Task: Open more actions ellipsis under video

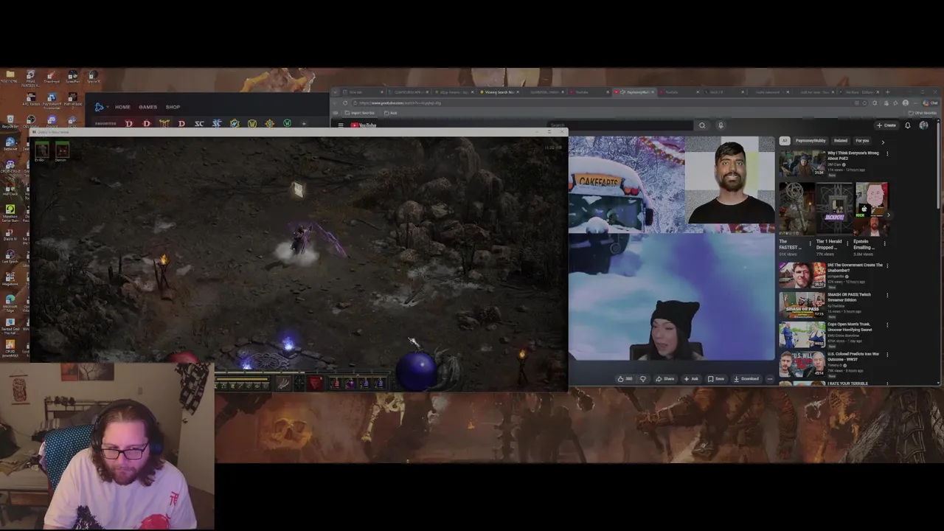Action: [x=770, y=379]
